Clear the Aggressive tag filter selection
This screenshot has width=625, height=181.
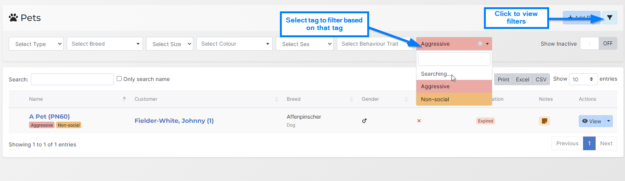[x=480, y=44]
